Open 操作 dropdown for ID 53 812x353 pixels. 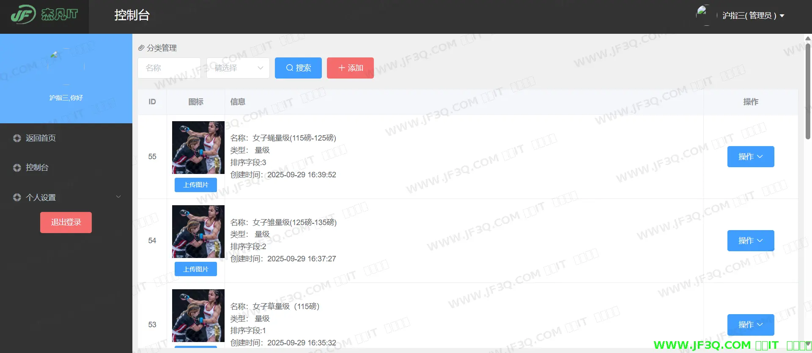(x=750, y=324)
